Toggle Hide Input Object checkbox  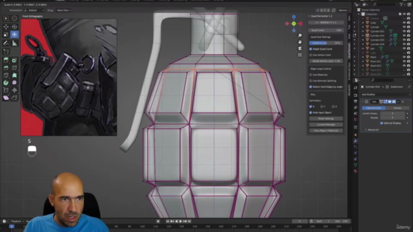[310, 113]
